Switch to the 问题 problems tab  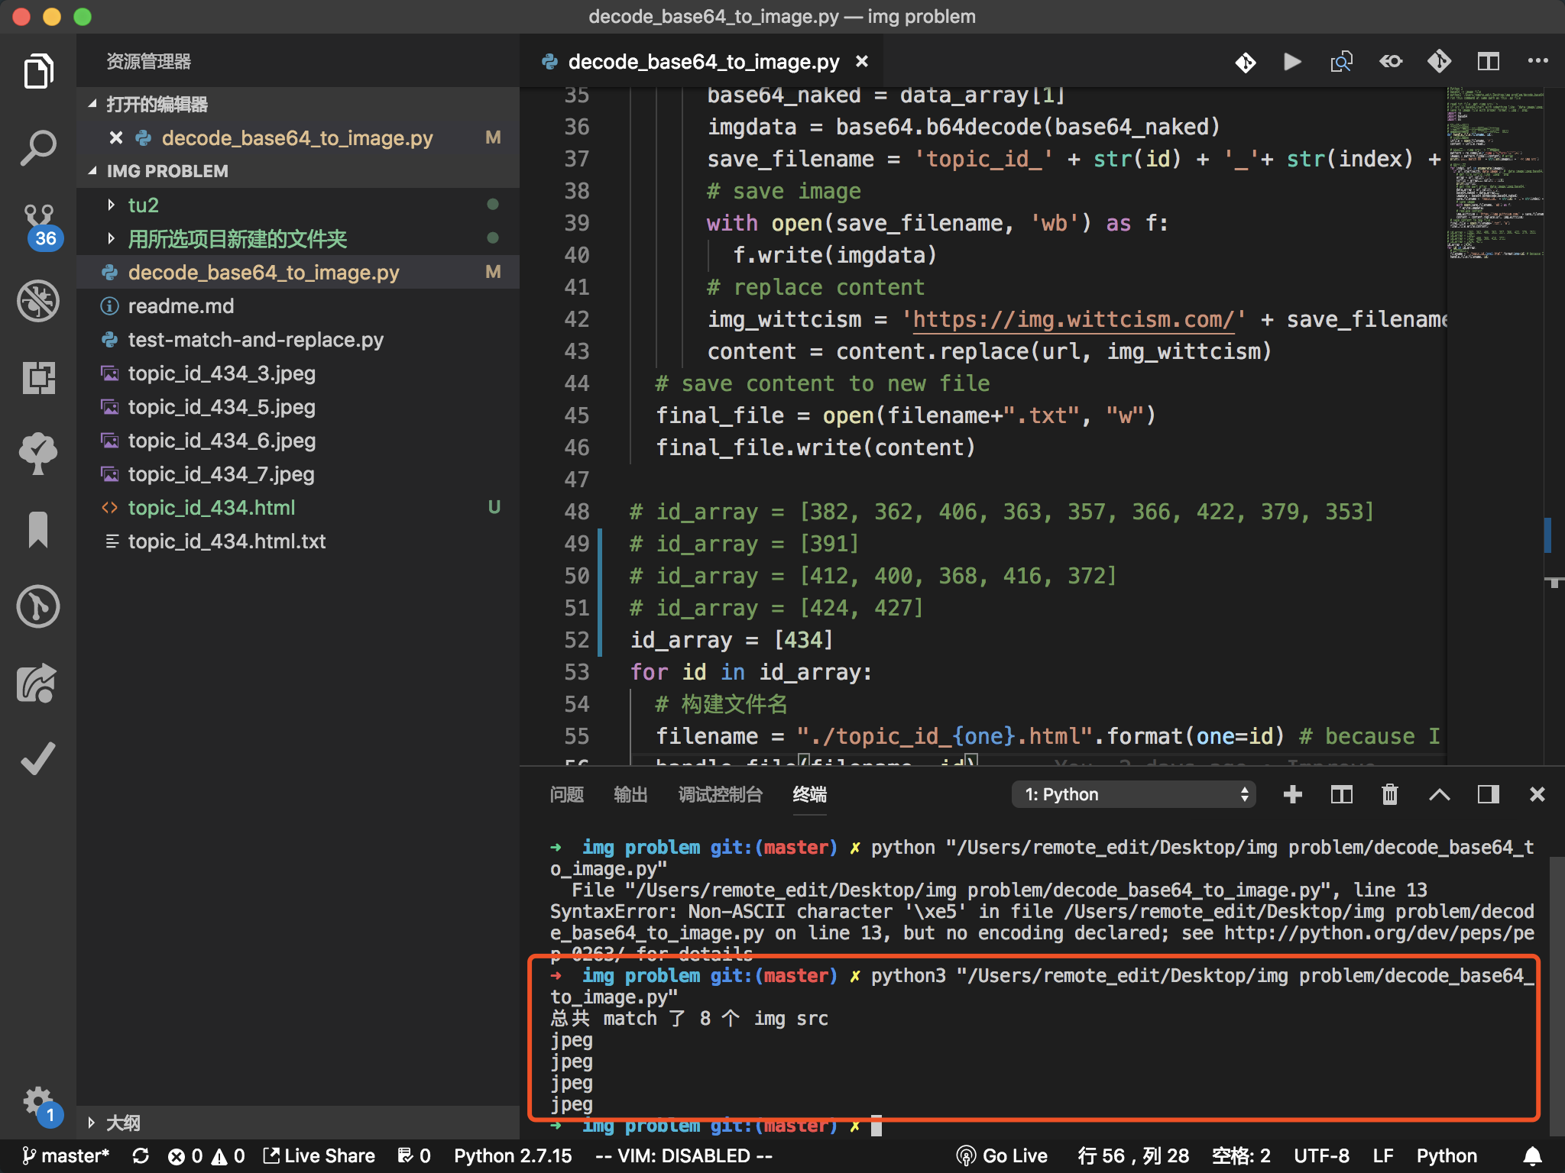coord(566,794)
